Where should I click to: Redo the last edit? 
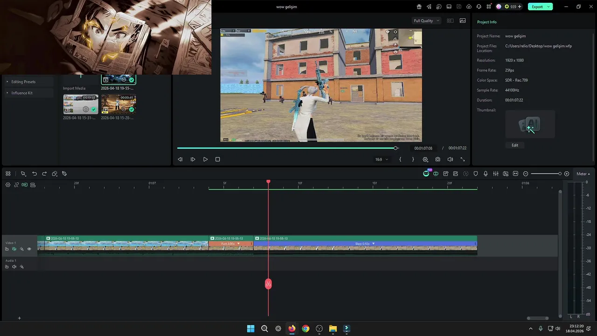click(x=44, y=174)
